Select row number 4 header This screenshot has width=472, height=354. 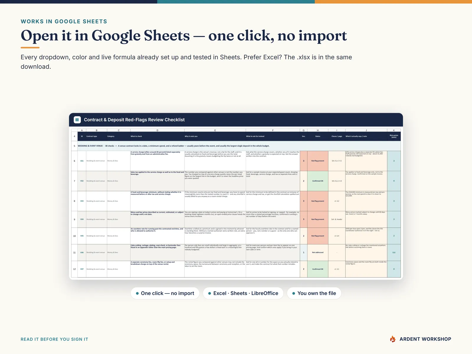tap(74, 136)
